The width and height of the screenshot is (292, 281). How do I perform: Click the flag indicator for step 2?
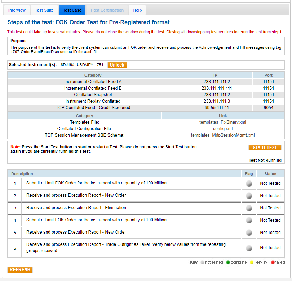[x=249, y=196]
